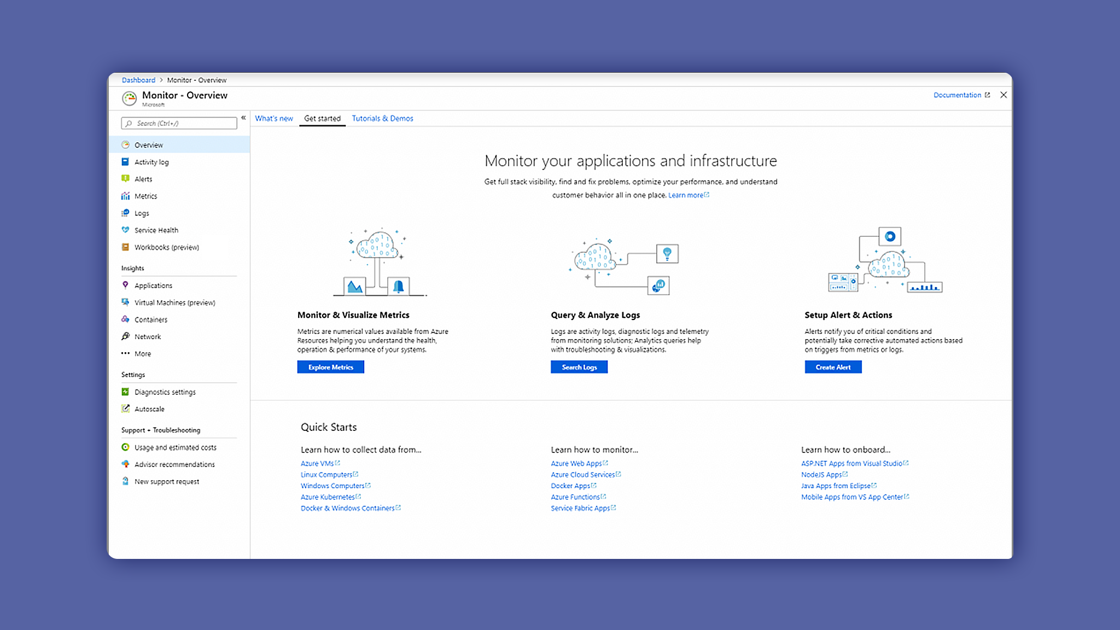The width and height of the screenshot is (1120, 630).
Task: Open Metrics via its chart icon
Action: click(x=125, y=196)
